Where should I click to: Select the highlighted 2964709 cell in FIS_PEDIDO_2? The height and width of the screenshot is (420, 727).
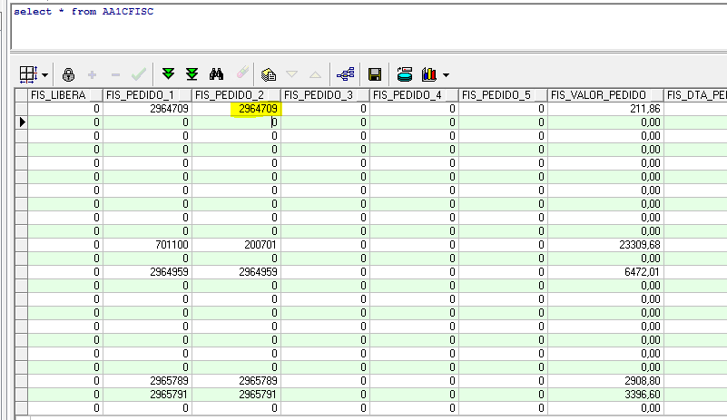pyautogui.click(x=237, y=109)
